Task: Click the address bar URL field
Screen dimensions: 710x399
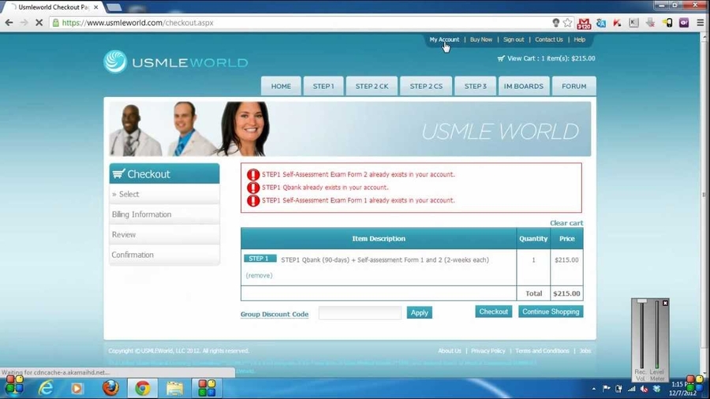Action: coord(299,23)
